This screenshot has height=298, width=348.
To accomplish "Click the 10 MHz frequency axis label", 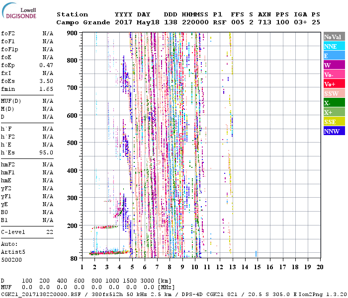I will pyautogui.click(x=195, y=267).
